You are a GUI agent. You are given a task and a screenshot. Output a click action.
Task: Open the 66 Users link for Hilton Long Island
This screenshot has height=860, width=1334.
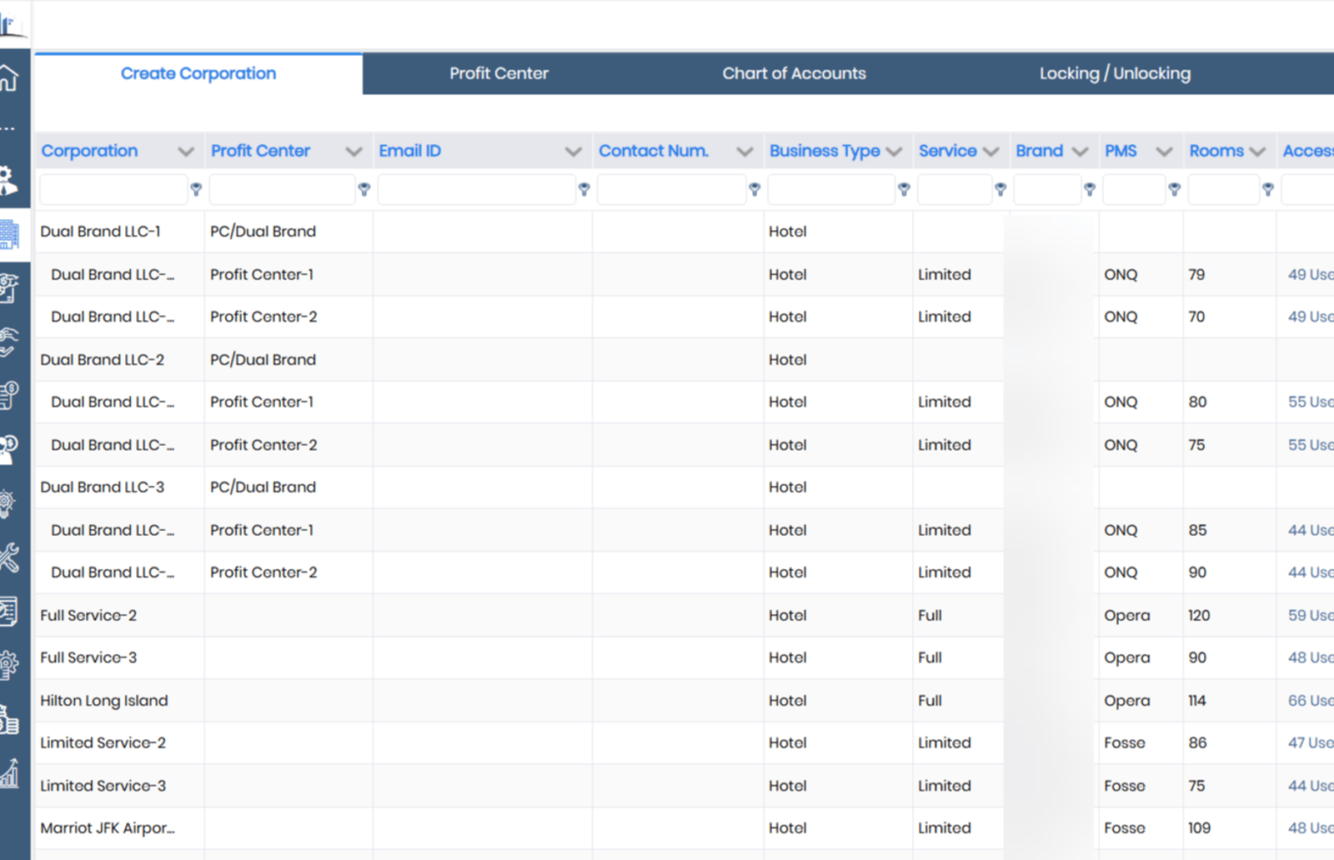pos(1311,701)
